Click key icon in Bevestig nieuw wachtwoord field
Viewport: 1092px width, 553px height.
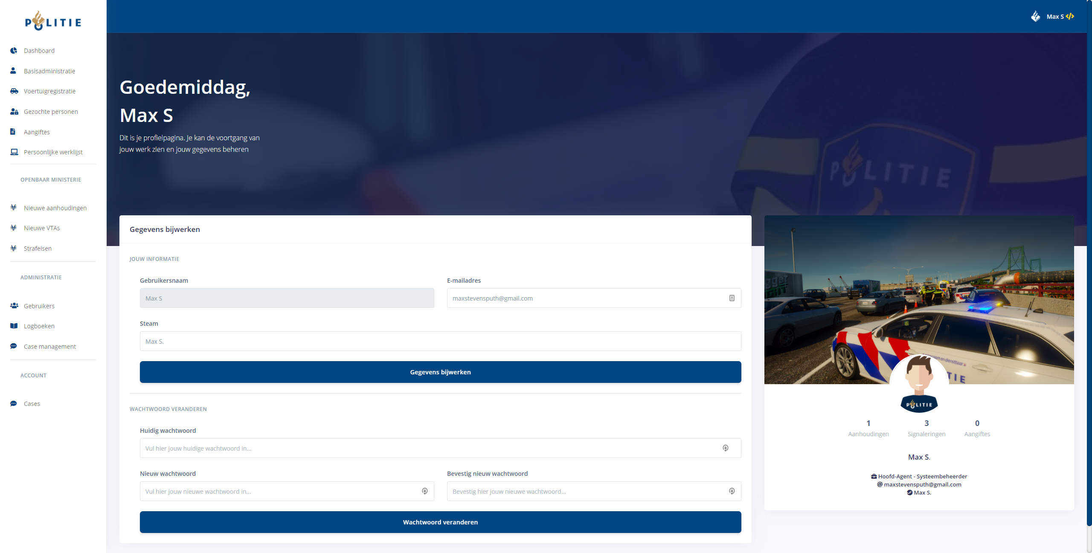click(732, 491)
